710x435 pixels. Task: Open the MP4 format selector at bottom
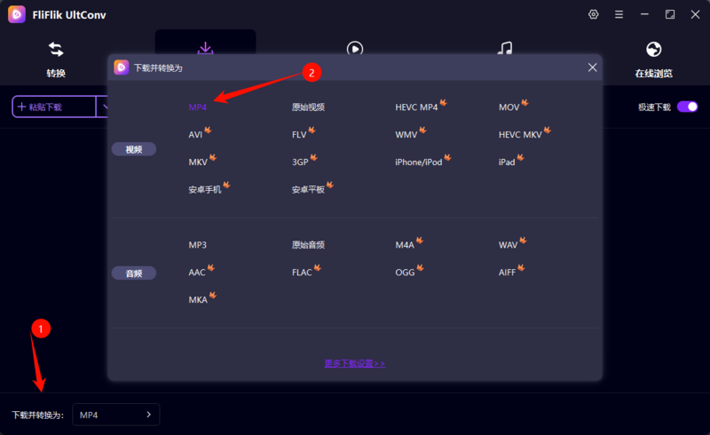[x=115, y=415]
